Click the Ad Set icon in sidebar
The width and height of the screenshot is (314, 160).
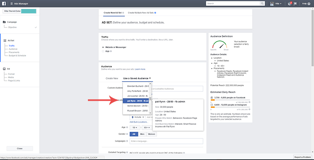5,40
